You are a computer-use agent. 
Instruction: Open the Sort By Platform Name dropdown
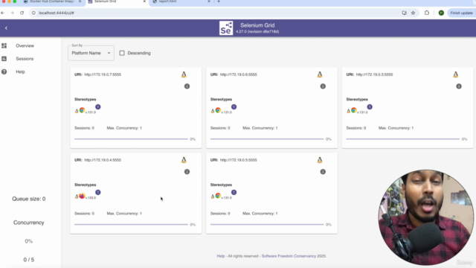coord(91,53)
